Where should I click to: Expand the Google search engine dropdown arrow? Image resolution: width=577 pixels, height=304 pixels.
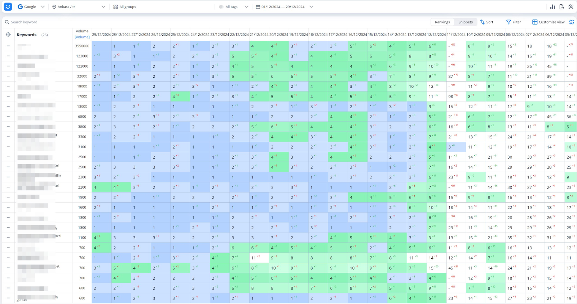pyautogui.click(x=43, y=6)
